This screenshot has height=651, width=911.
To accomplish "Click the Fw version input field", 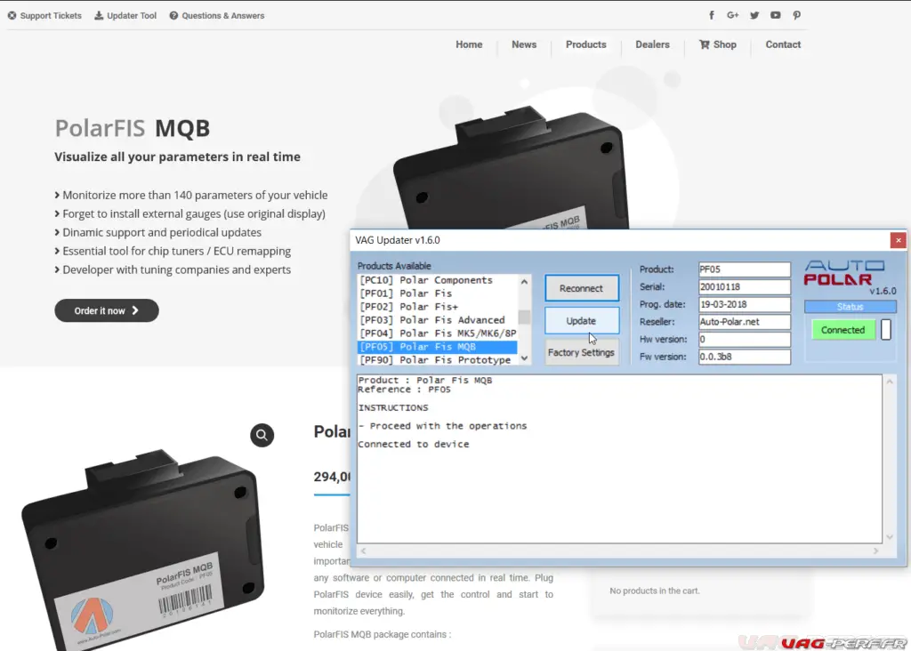I will coord(745,357).
